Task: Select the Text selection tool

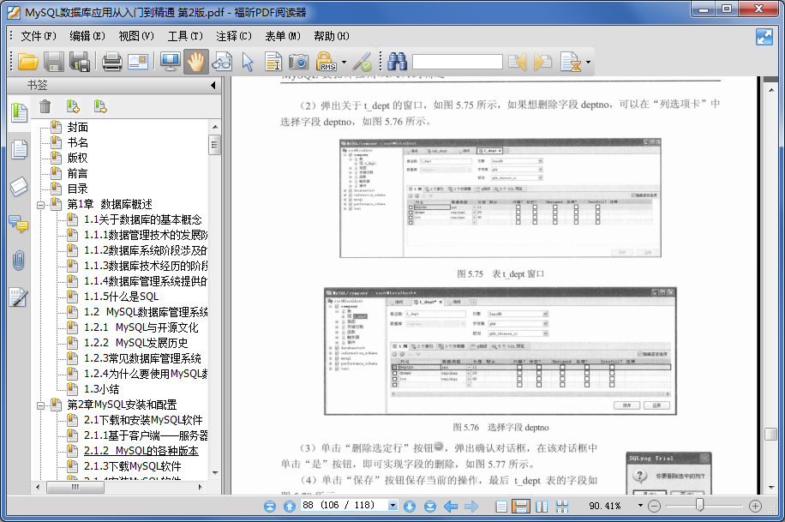Action: click(x=273, y=62)
